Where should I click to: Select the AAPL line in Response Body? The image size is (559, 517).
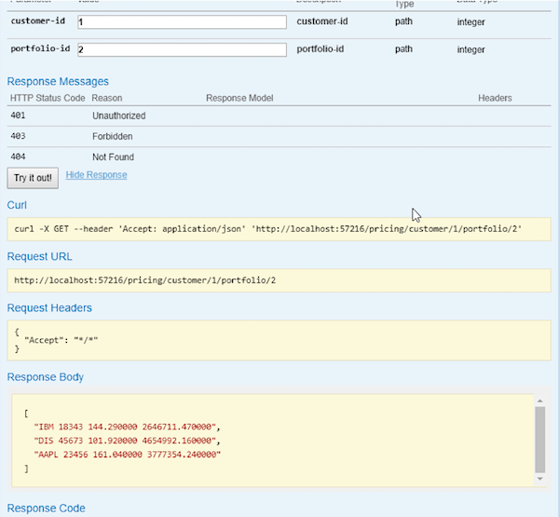tap(126, 454)
